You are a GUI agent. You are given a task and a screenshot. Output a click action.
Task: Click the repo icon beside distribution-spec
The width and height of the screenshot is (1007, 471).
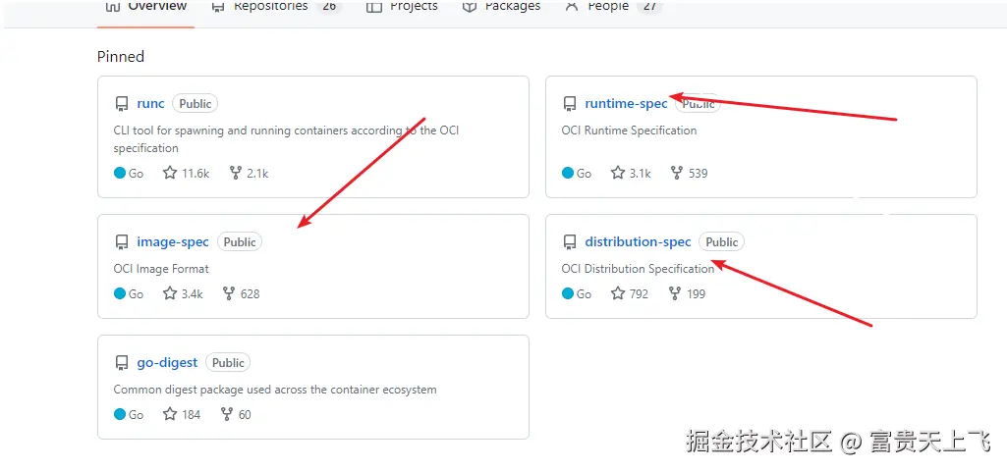point(569,242)
